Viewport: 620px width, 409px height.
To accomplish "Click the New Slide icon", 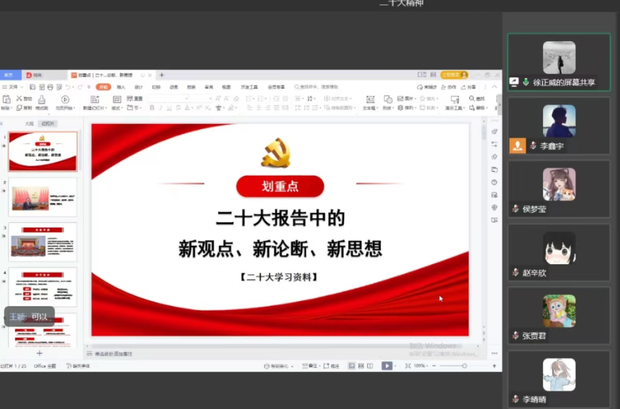I will 95,99.
